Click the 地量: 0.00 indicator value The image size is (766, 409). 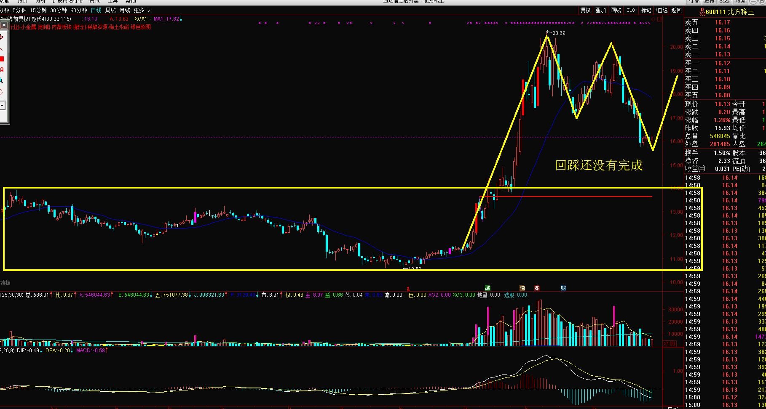[488, 295]
